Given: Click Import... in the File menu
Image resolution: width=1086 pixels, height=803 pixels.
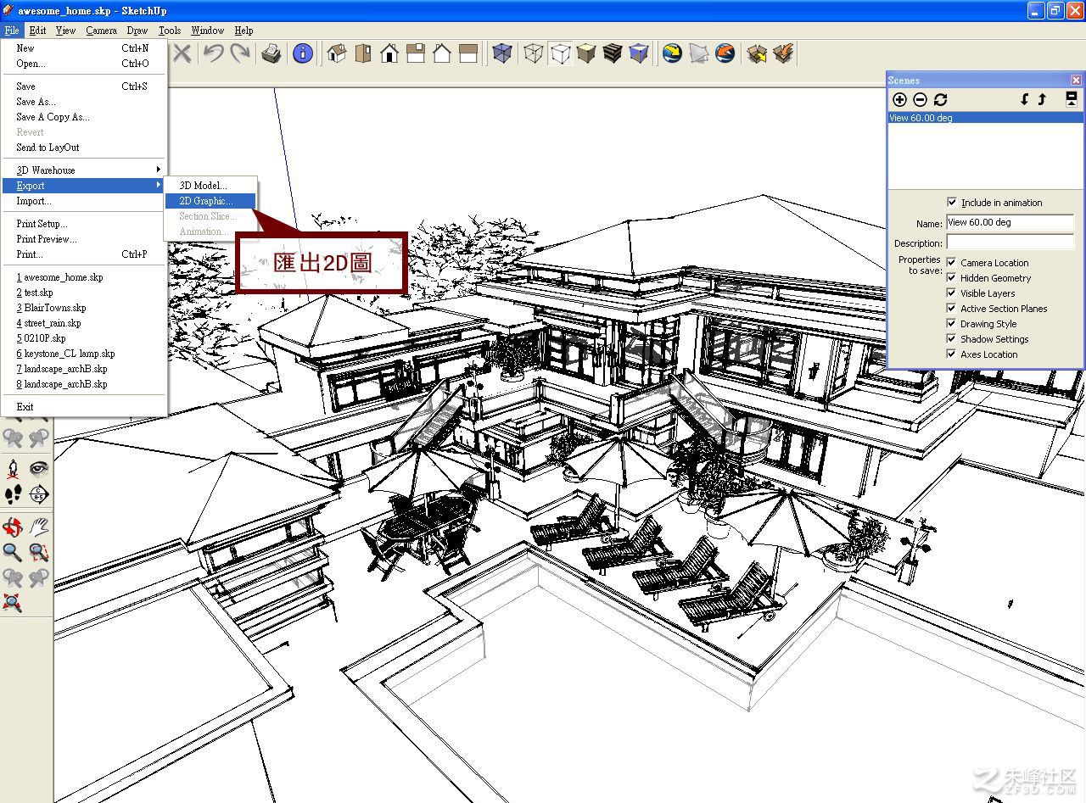Looking at the screenshot, I should 83,201.
